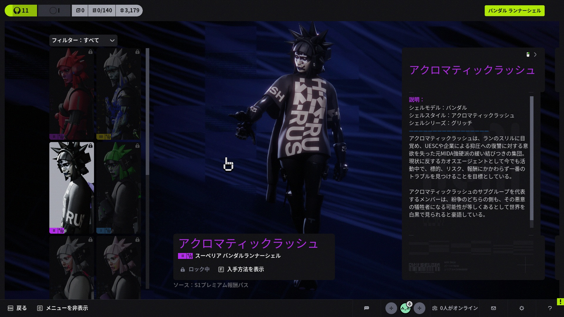Open the フィルター：すべて dropdown
The width and height of the screenshot is (564, 317).
[83, 41]
